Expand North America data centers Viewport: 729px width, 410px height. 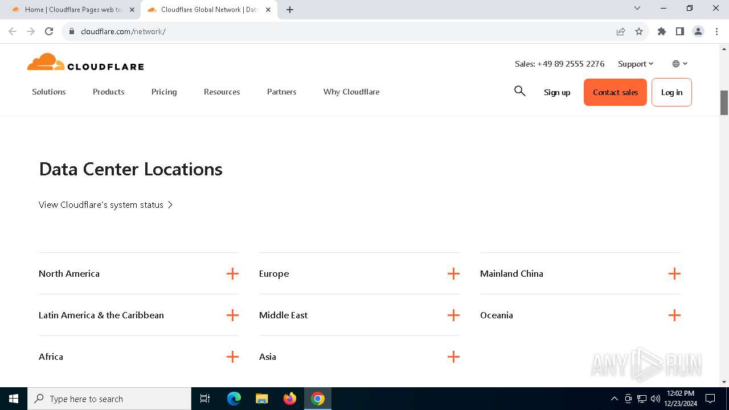point(138,274)
